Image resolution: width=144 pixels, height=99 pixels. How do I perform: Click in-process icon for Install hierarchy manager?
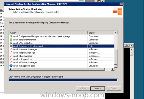(x=11, y=53)
